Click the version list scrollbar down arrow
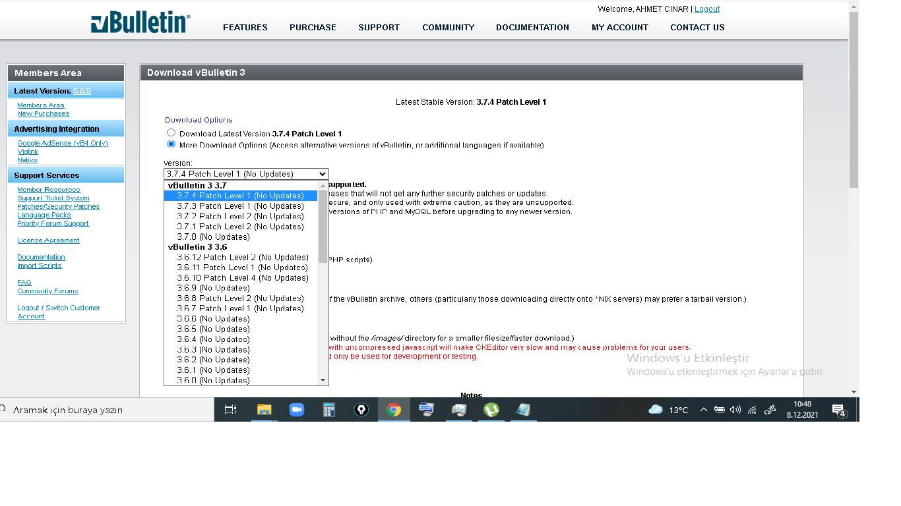Image resolution: width=901 pixels, height=506 pixels. click(x=323, y=380)
